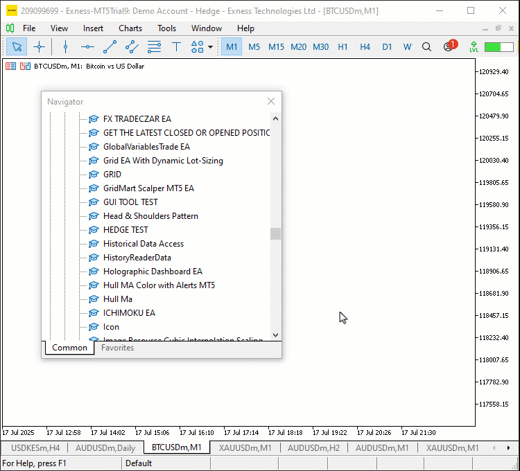Switch chart to H1 timeframe

coord(343,46)
